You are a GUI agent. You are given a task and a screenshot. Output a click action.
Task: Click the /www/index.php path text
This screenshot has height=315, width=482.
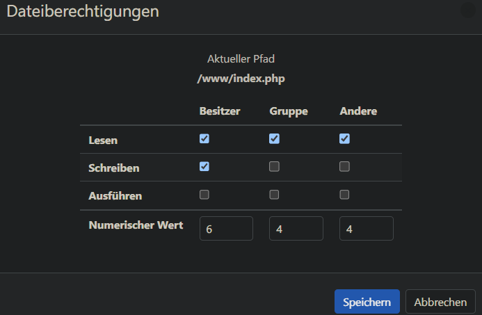[x=241, y=79]
